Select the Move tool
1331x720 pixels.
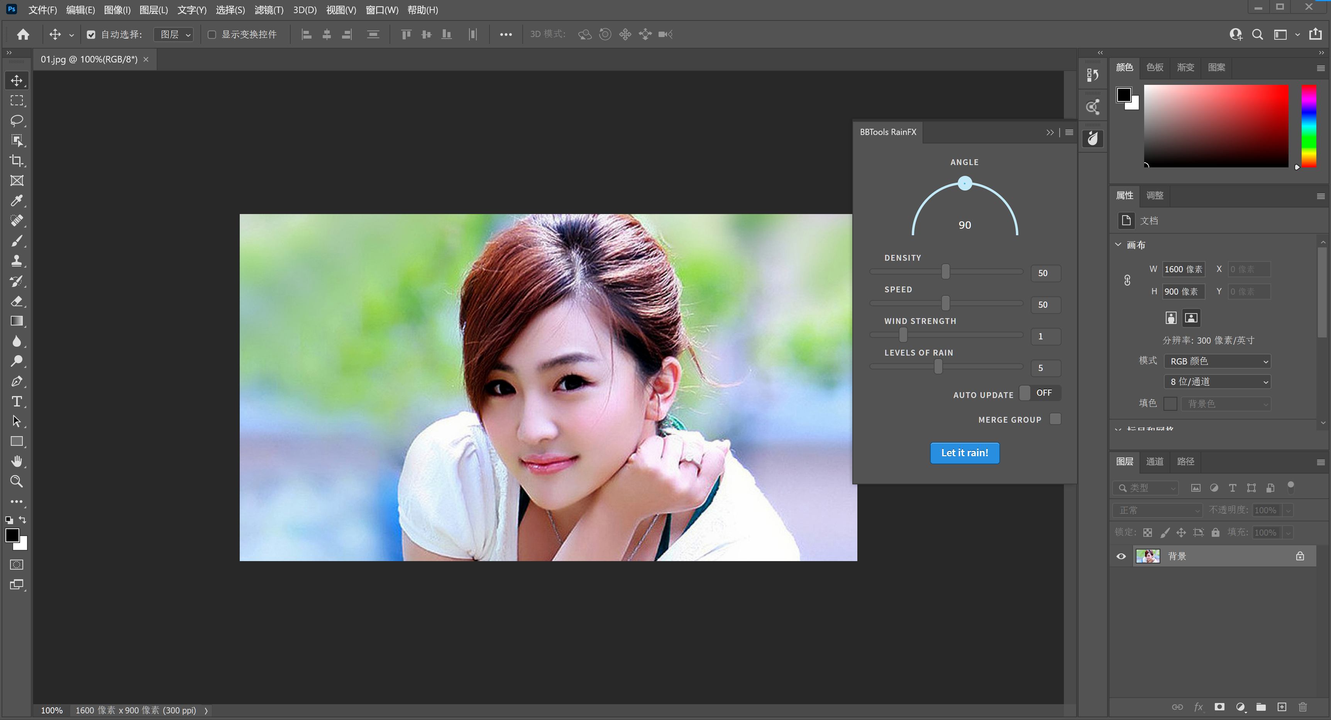click(x=17, y=81)
